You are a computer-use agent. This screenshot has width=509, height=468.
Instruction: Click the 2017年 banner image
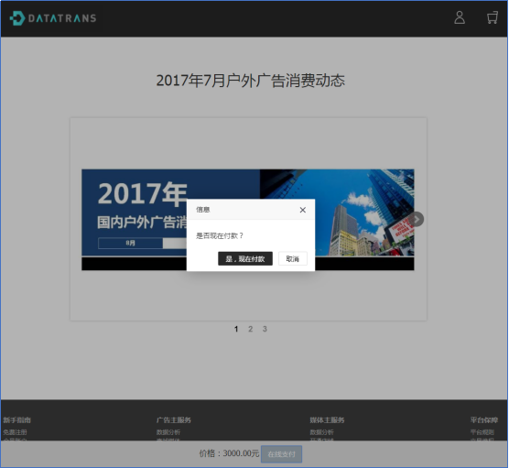[248, 220]
